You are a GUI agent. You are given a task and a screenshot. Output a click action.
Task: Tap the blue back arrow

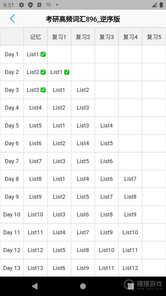click(12, 19)
